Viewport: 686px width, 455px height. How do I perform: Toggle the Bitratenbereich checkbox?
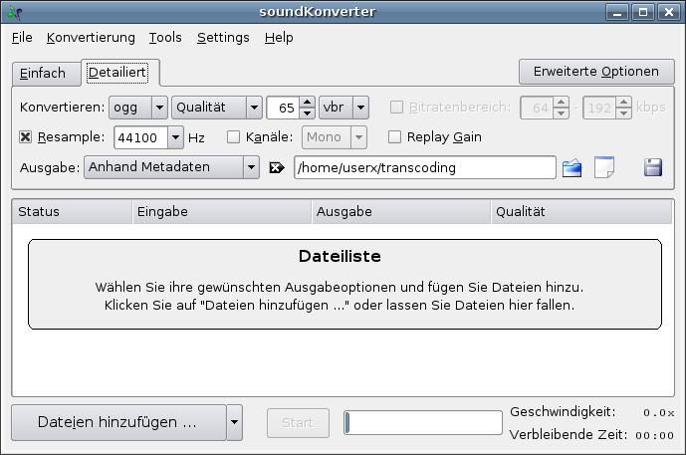coord(397,108)
